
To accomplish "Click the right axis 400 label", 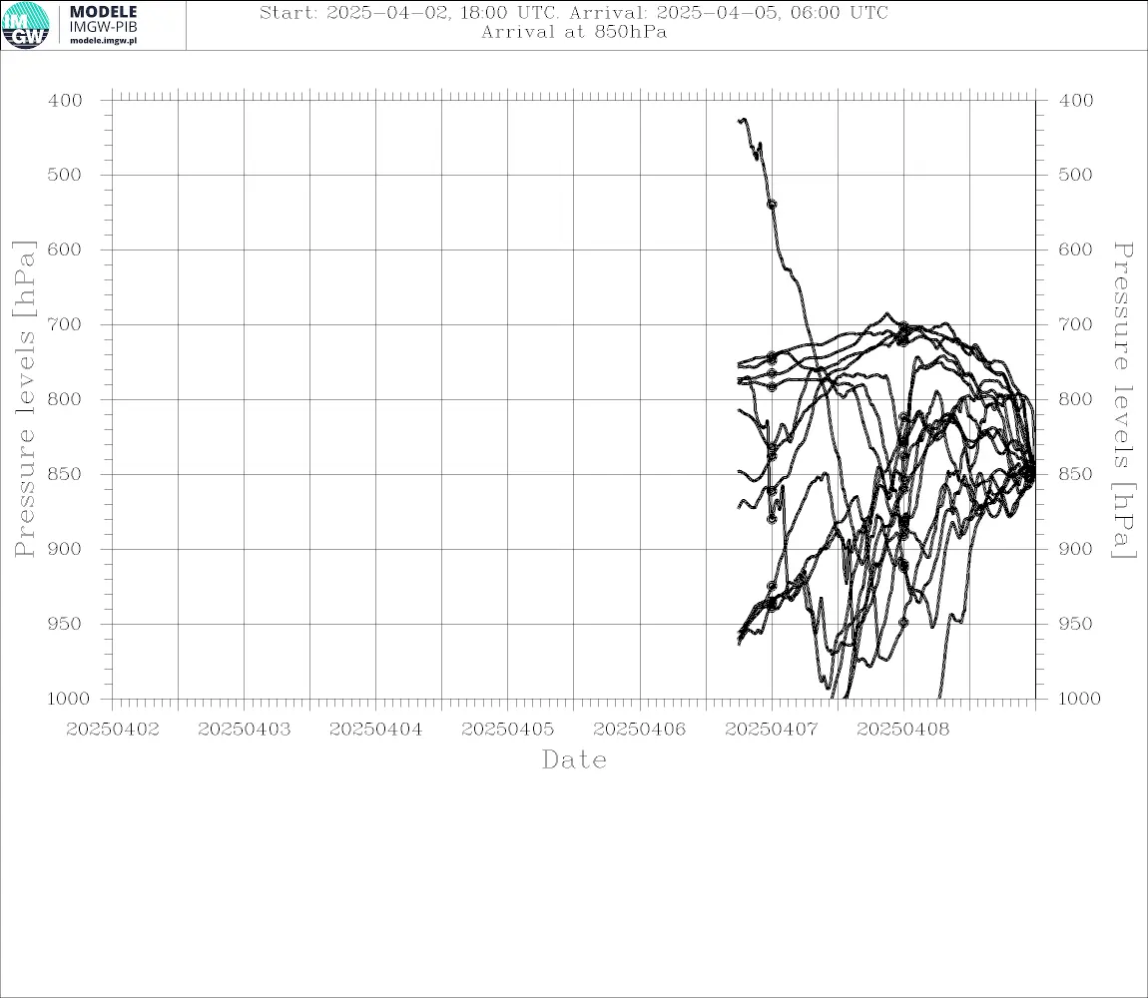I will (x=1075, y=101).
